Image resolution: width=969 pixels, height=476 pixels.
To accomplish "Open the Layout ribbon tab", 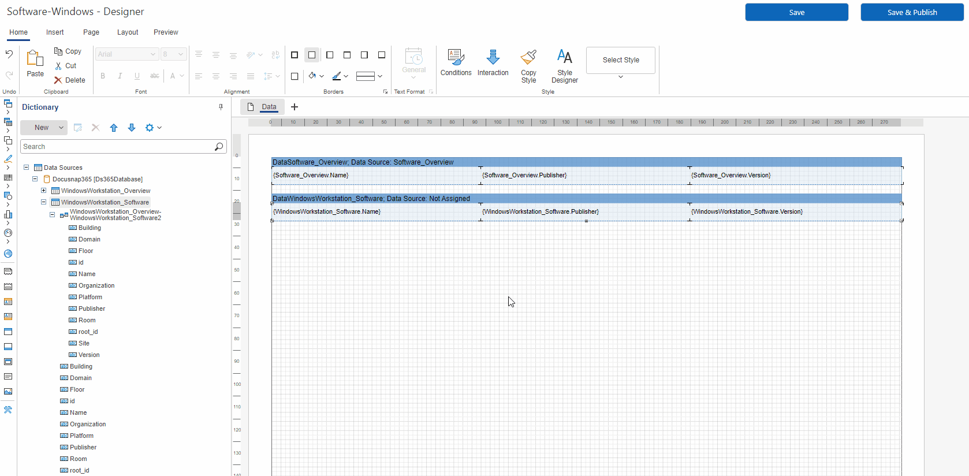I will 128,32.
